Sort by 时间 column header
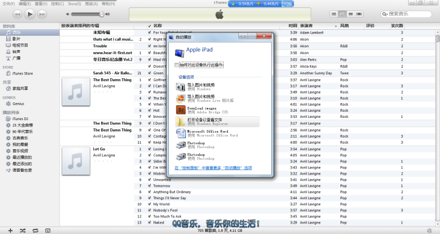 click(x=289, y=25)
